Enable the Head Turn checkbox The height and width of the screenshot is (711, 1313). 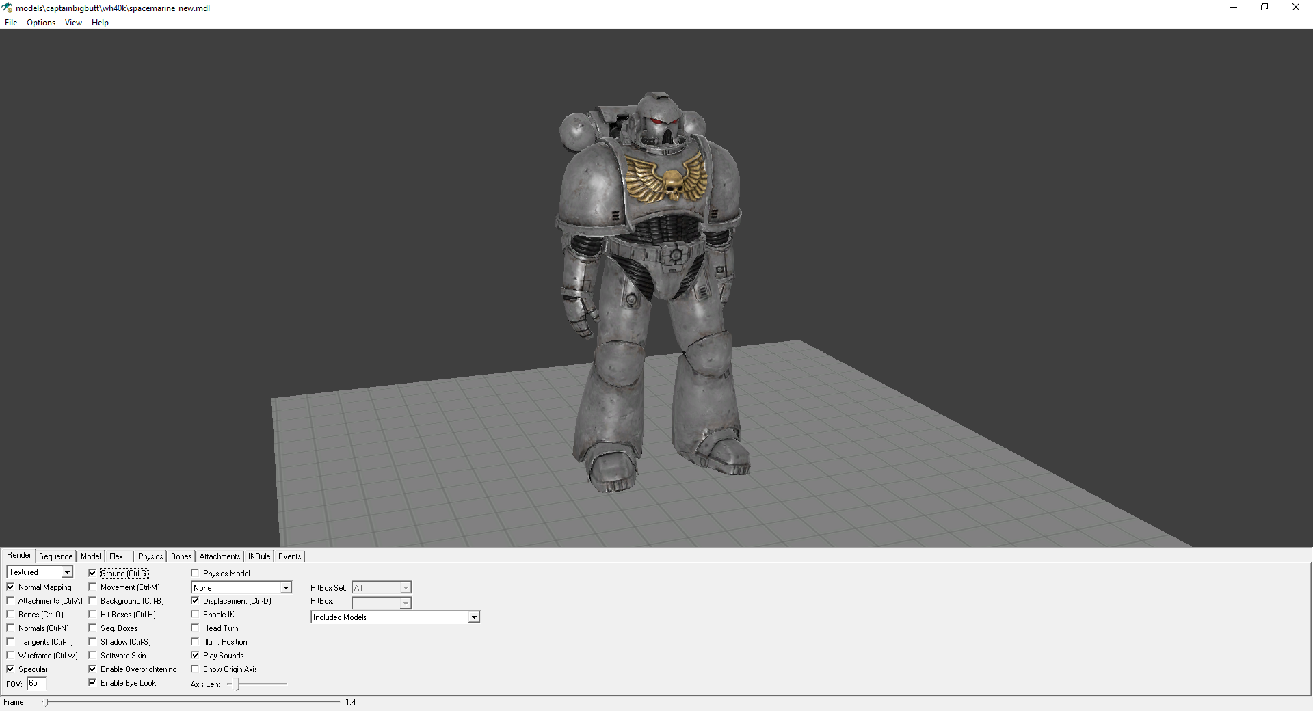(x=195, y=628)
